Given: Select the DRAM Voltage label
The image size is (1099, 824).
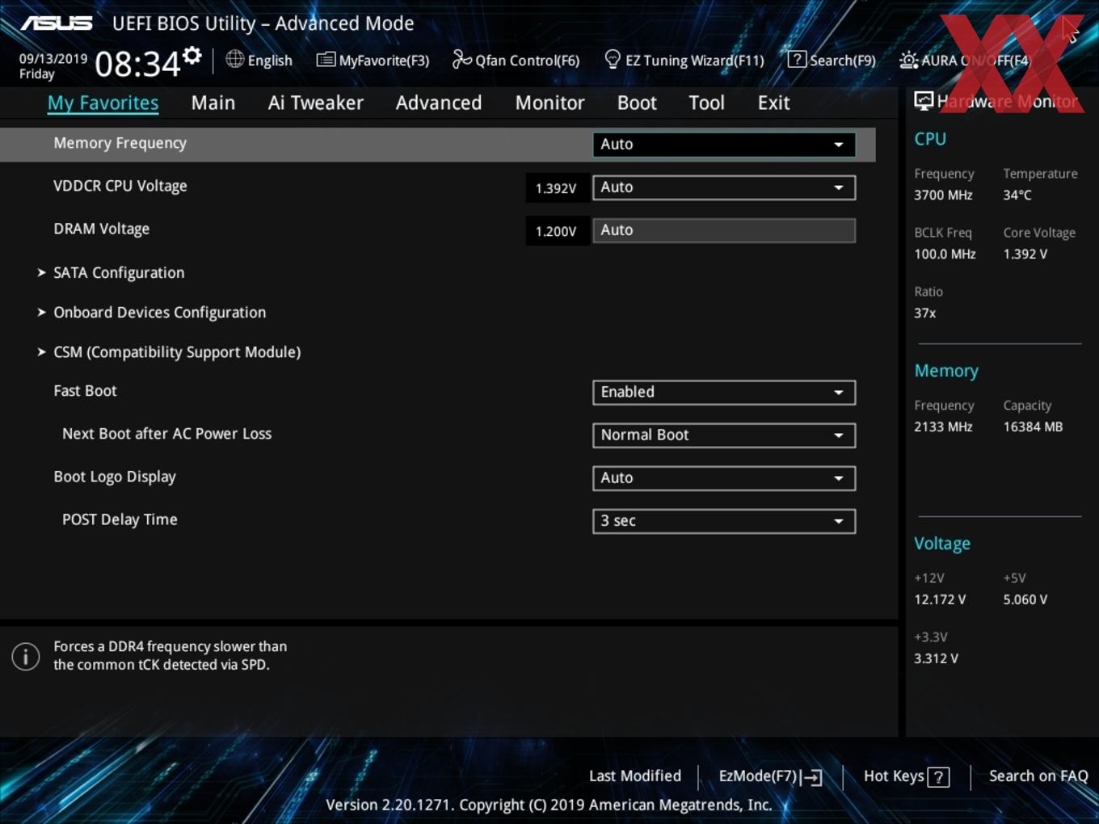Looking at the screenshot, I should [x=101, y=229].
